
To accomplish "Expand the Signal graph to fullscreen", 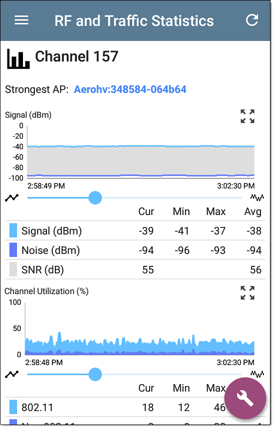I will tap(248, 116).
